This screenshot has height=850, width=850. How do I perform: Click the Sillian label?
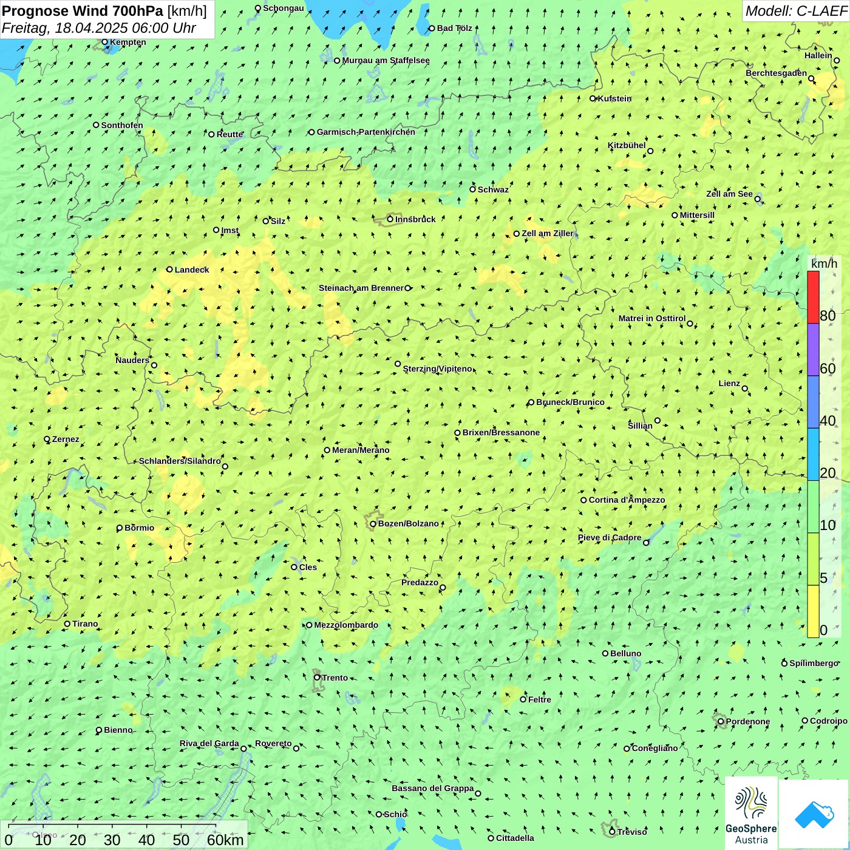pos(640,426)
